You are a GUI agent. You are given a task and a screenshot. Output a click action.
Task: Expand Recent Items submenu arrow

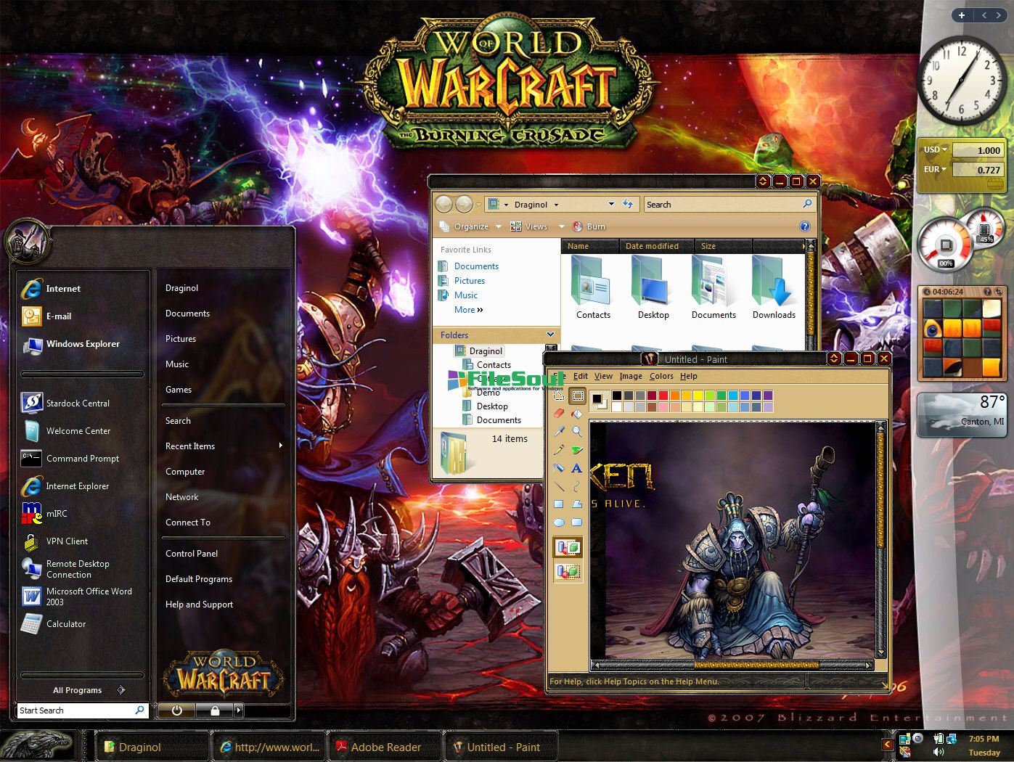pos(280,446)
